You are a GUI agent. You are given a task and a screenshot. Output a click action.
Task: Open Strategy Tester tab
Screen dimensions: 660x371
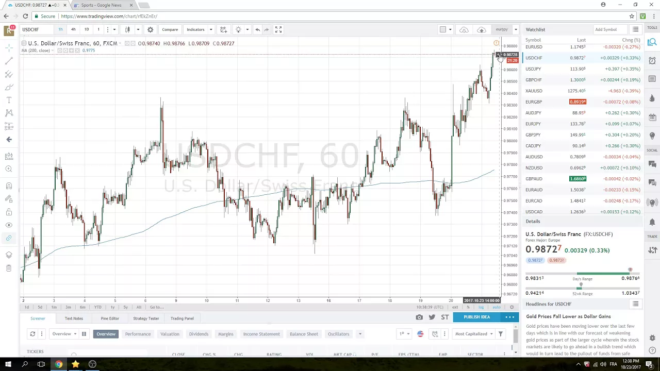pos(146,318)
